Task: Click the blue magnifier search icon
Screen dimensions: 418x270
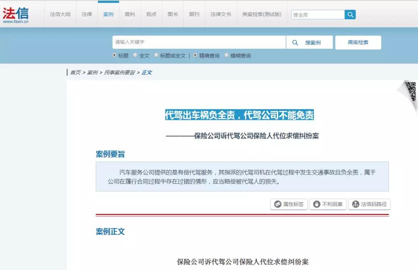Action: (x=350, y=15)
